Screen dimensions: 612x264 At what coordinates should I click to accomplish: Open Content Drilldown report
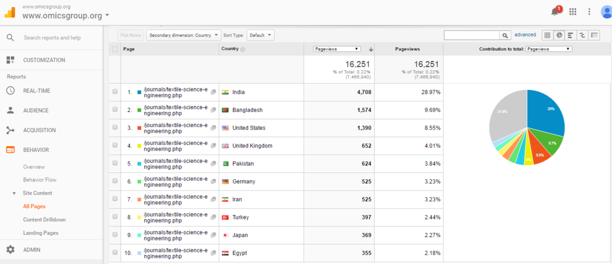(45, 220)
